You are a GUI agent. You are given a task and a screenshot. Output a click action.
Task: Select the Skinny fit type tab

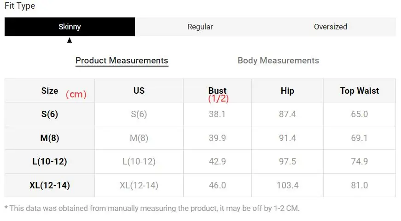pos(70,27)
